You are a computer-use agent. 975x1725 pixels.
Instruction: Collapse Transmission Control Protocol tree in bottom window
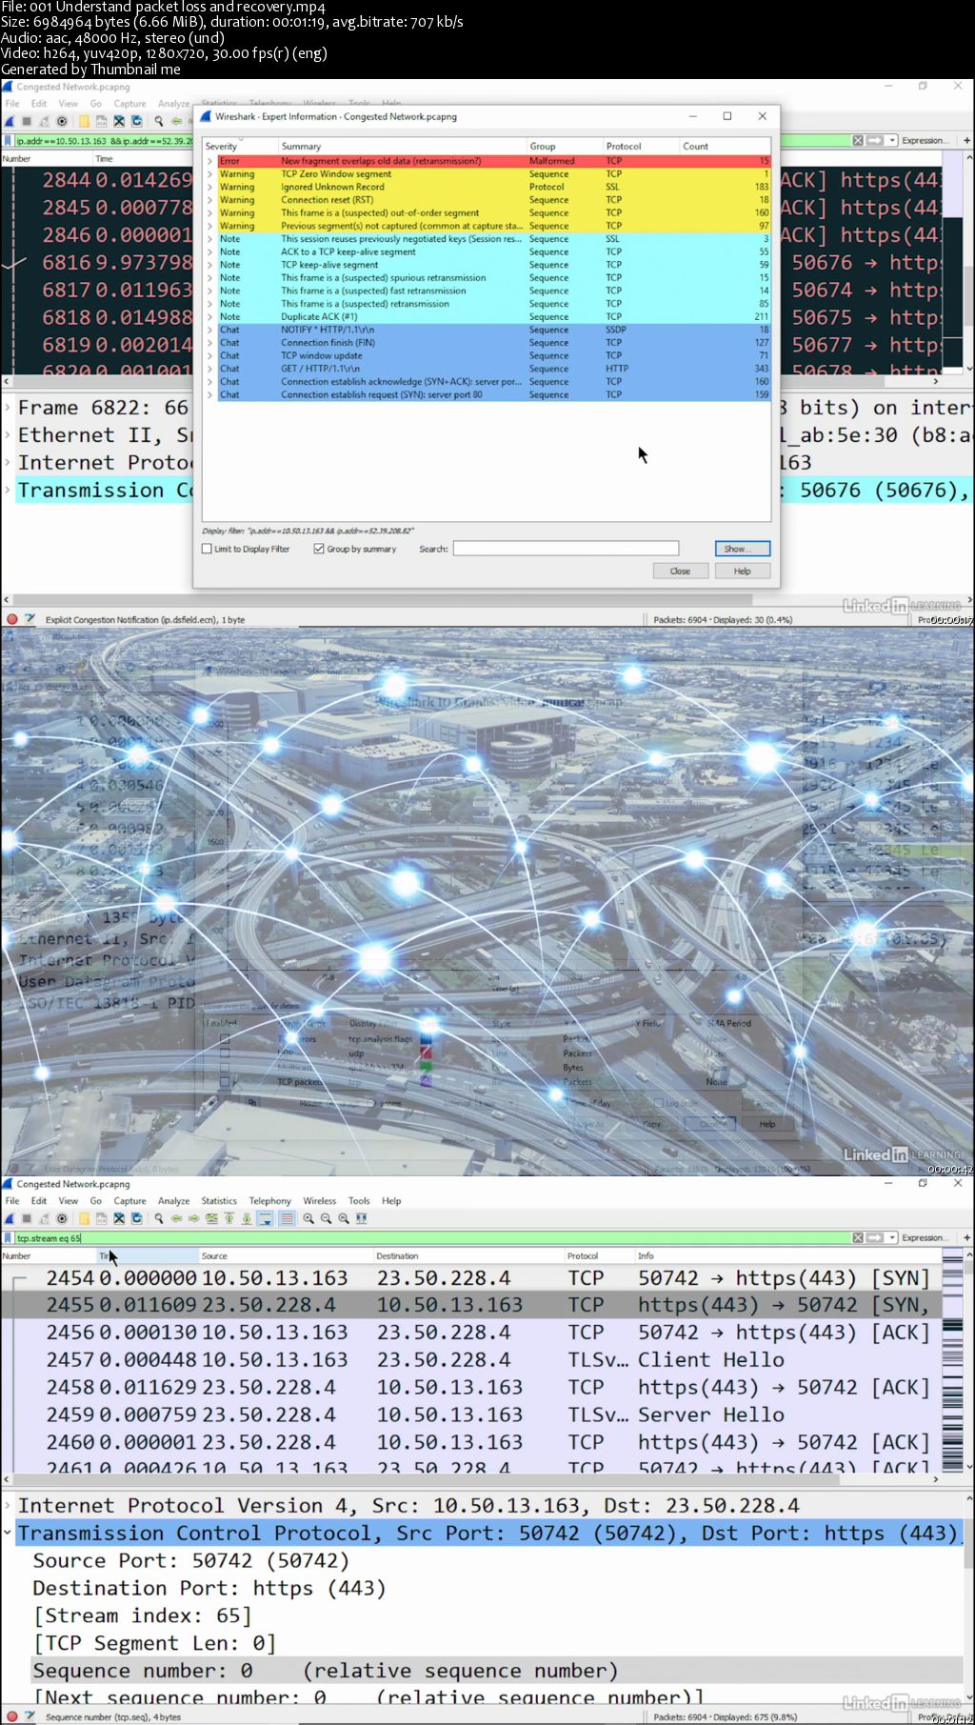tap(8, 1534)
